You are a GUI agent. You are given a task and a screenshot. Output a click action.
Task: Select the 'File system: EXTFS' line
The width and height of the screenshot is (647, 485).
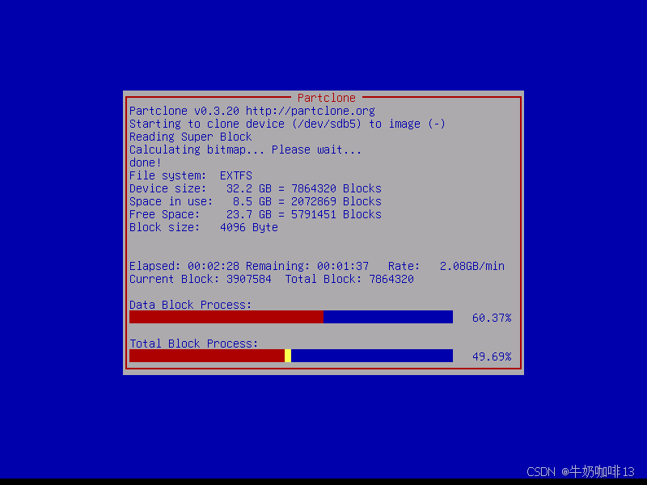[x=191, y=175]
